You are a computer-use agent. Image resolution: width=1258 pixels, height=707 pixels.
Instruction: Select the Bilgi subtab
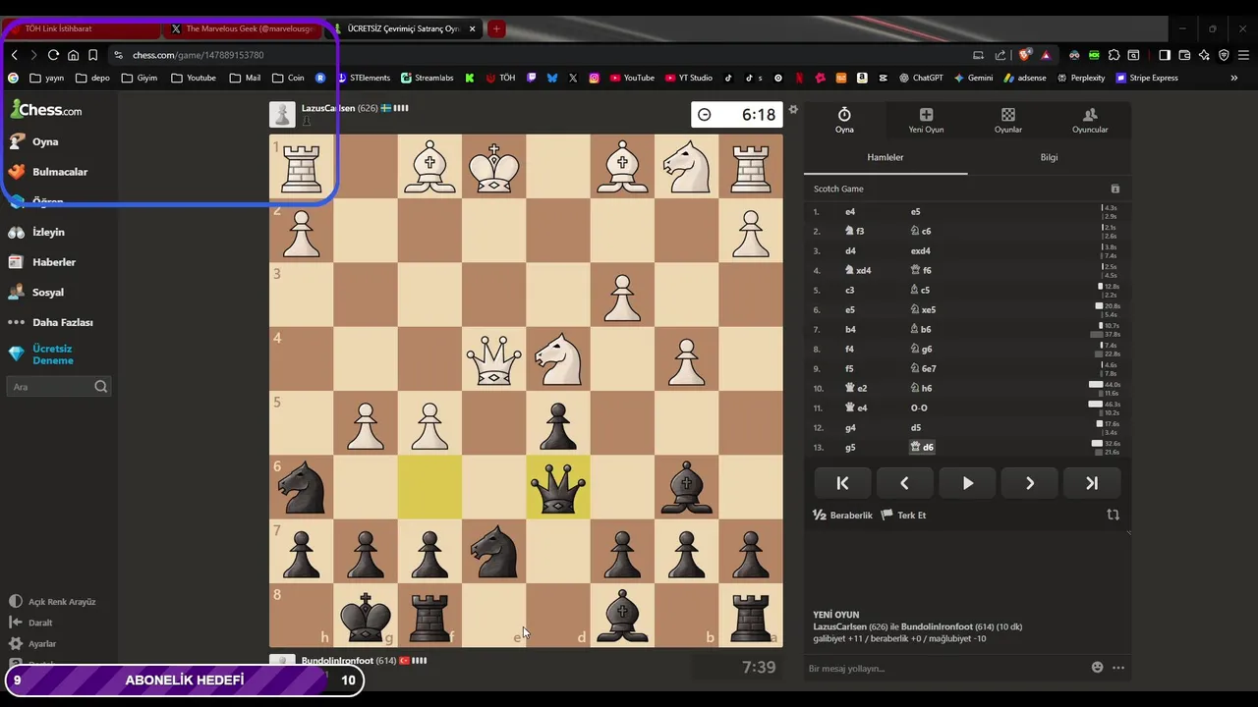point(1049,157)
